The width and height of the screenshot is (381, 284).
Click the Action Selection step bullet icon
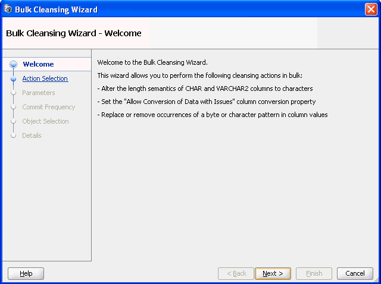tap(13, 78)
